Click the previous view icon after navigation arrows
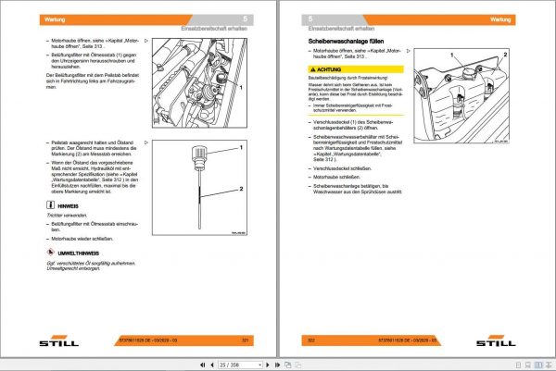The width and height of the screenshot is (556, 371). pos(288,365)
